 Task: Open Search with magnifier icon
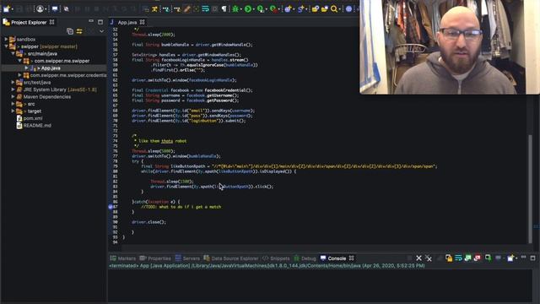tap(334, 9)
